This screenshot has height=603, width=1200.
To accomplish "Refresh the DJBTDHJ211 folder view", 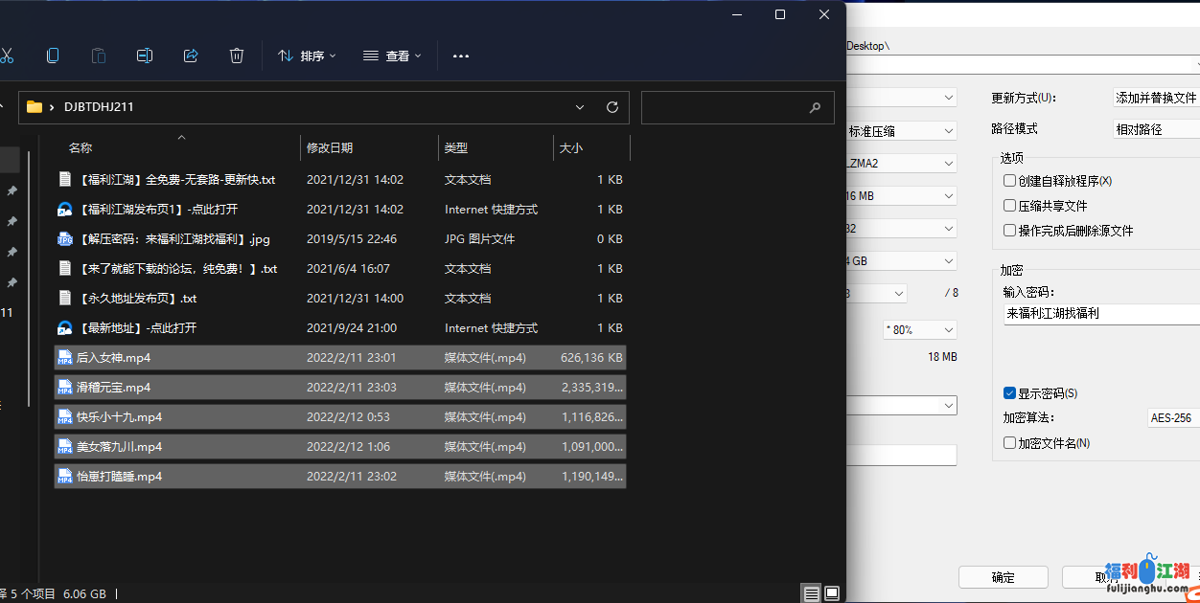I will pyautogui.click(x=612, y=107).
